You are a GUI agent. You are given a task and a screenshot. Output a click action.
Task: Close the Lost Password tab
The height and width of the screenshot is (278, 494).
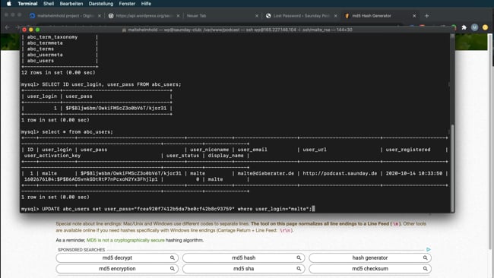[x=335, y=16]
